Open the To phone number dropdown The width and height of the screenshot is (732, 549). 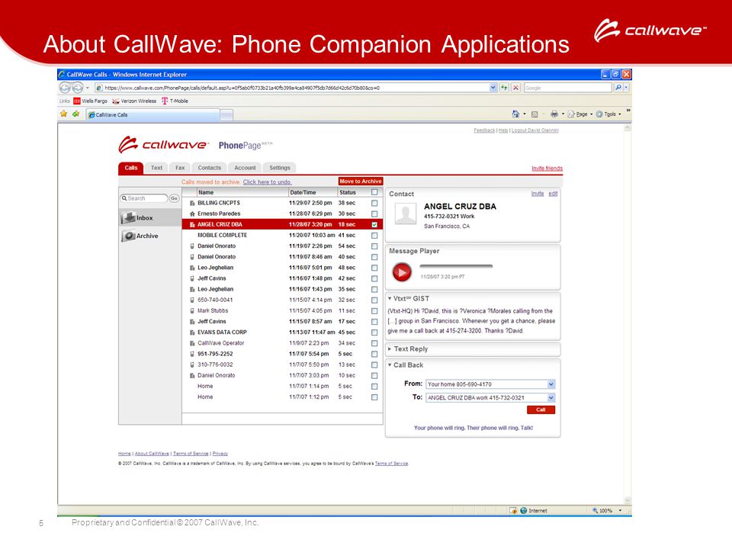(x=551, y=398)
